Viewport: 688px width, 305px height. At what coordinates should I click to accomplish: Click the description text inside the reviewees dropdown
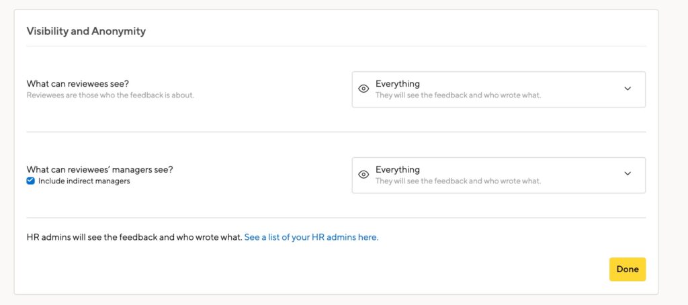point(458,95)
